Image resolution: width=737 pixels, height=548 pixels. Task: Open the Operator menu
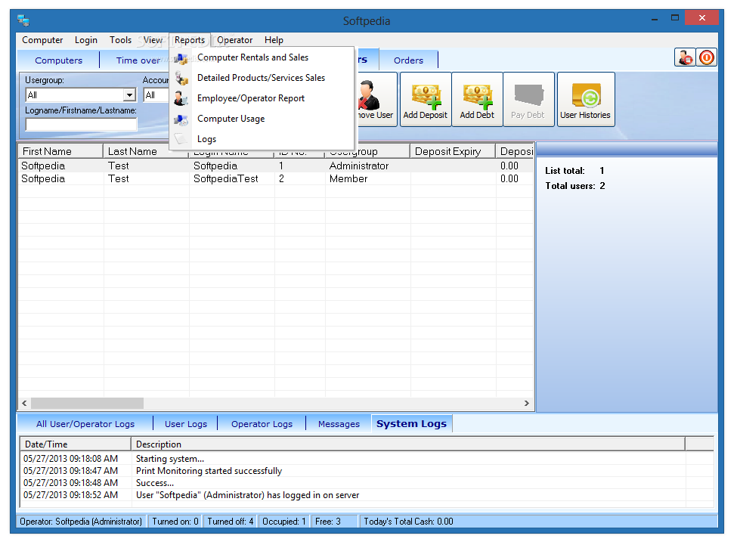[x=234, y=40]
